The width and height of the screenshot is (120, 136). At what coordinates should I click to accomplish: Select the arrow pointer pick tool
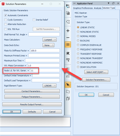pos(68,85)
